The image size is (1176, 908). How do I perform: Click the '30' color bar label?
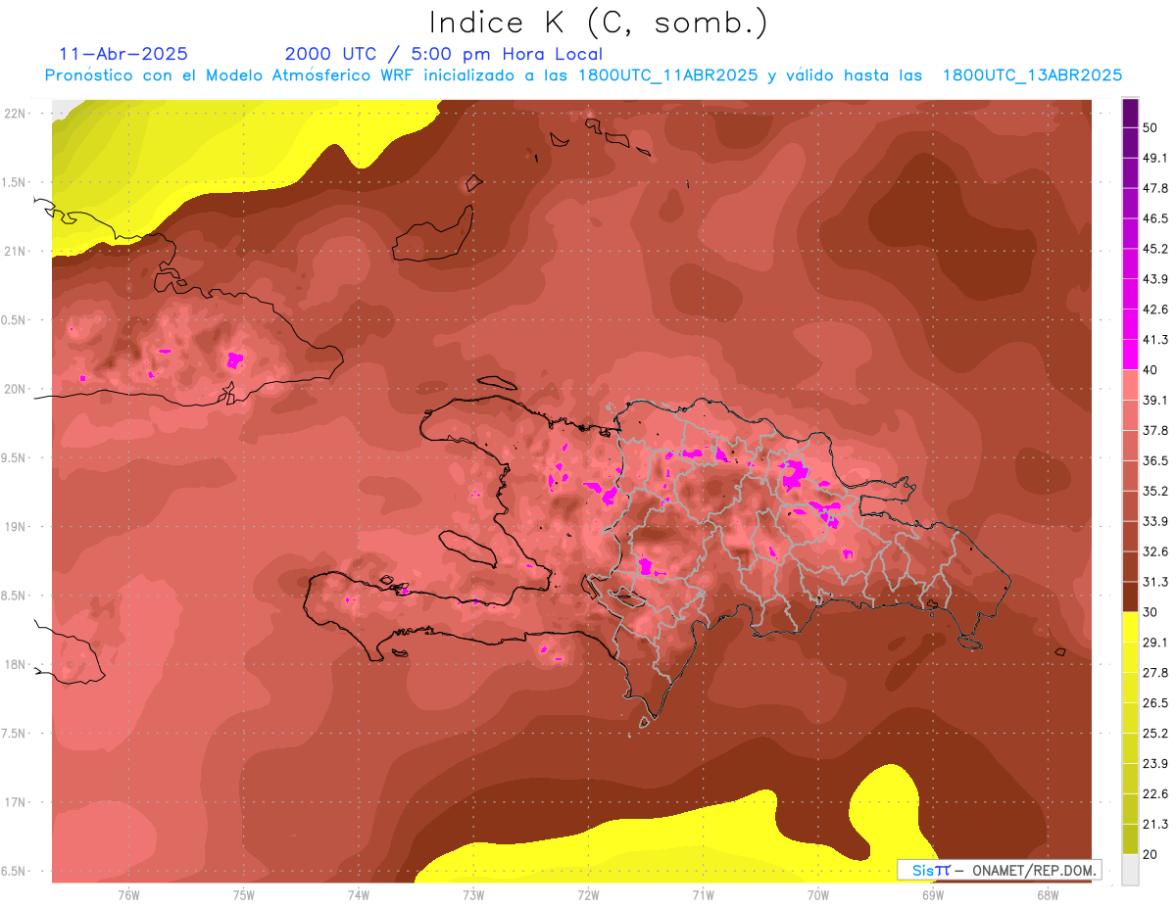click(x=1151, y=612)
